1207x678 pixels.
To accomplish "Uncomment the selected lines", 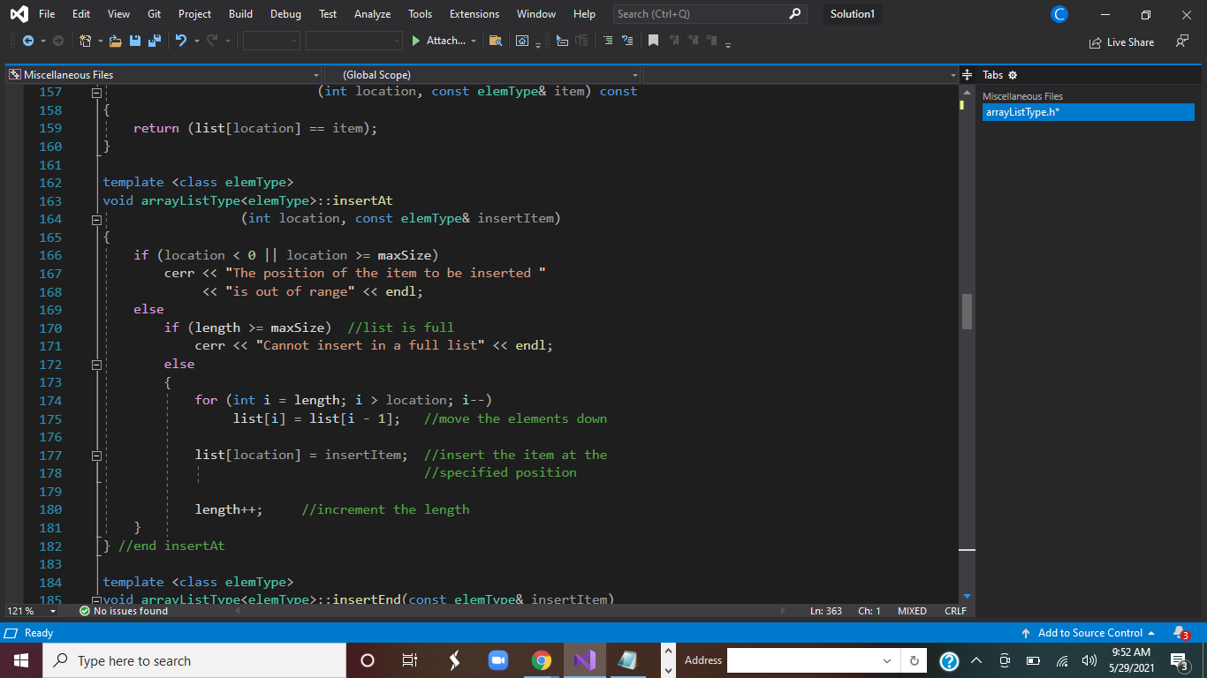I will click(x=628, y=41).
